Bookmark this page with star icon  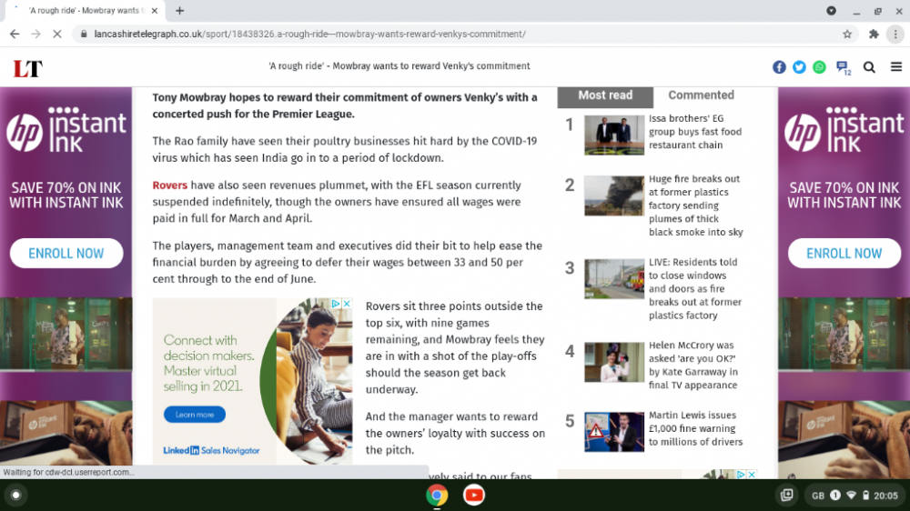[x=847, y=34]
